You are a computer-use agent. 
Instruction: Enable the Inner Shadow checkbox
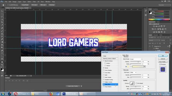104,70
